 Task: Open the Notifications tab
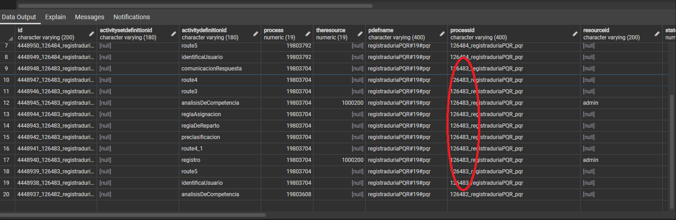[x=132, y=17]
